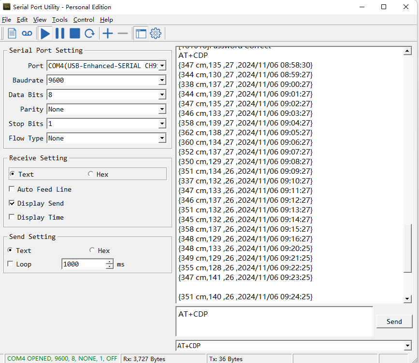Toggle the panel layout toolbar icon
The height and width of the screenshot is (363, 419).
point(141,34)
